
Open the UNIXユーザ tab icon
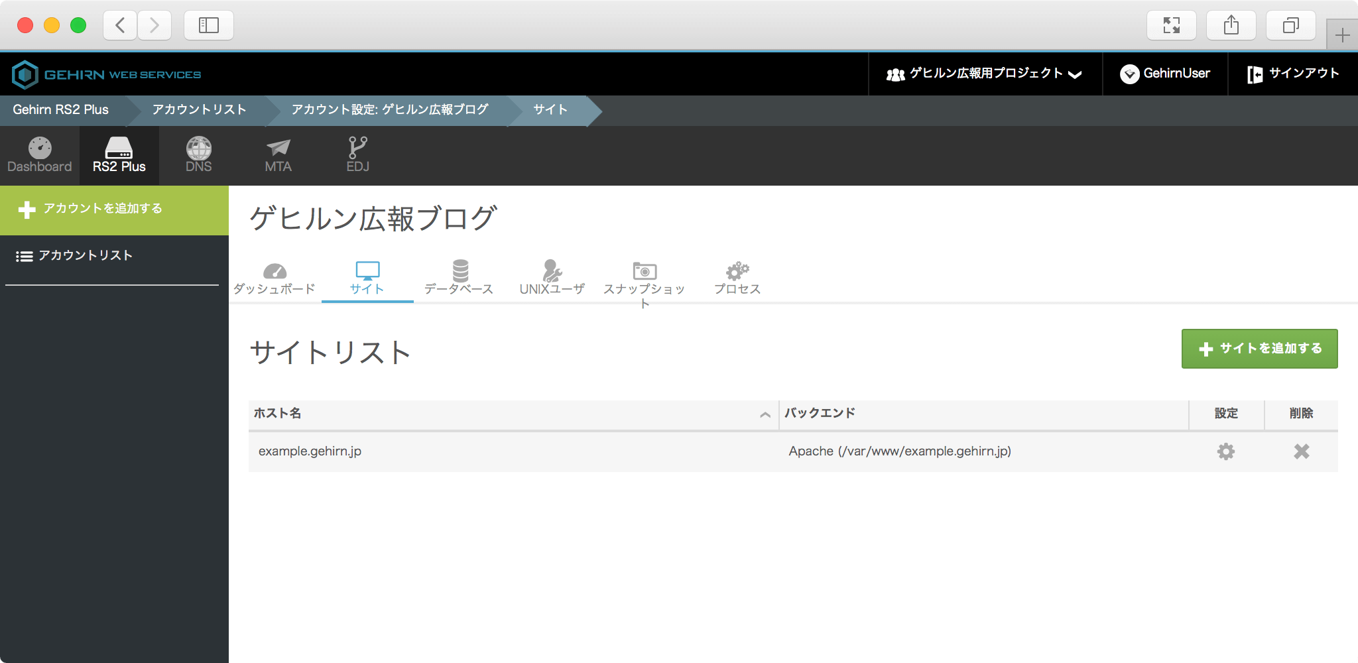tap(552, 271)
